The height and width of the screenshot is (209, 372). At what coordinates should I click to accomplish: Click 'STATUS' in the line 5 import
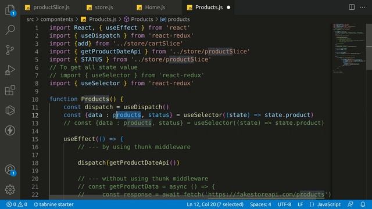point(92,59)
